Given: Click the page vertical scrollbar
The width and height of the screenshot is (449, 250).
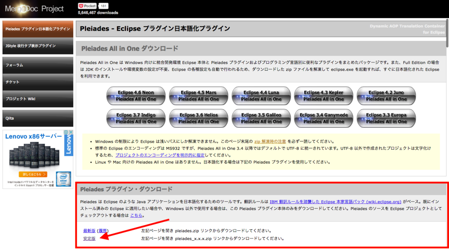Looking at the screenshot, I should (447, 33).
